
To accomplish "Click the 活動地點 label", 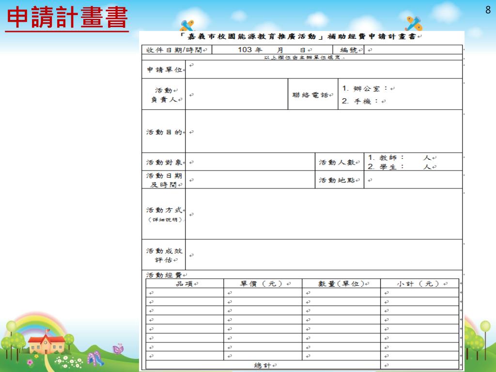I will tap(337, 180).
